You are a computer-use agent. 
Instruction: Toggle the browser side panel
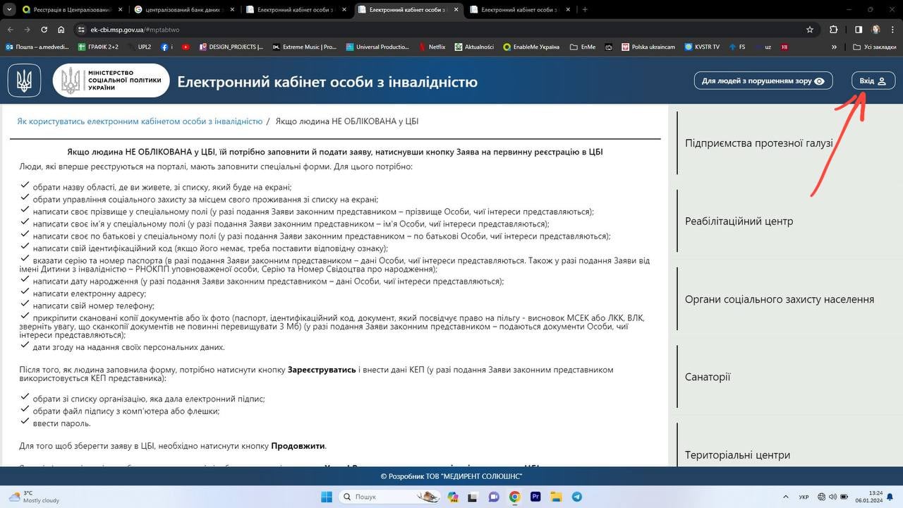tap(859, 30)
